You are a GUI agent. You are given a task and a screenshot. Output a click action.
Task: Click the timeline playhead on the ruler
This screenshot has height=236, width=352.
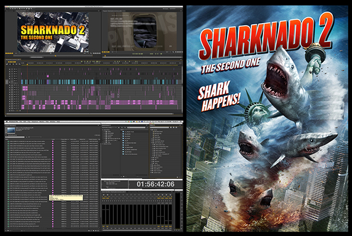(28, 64)
